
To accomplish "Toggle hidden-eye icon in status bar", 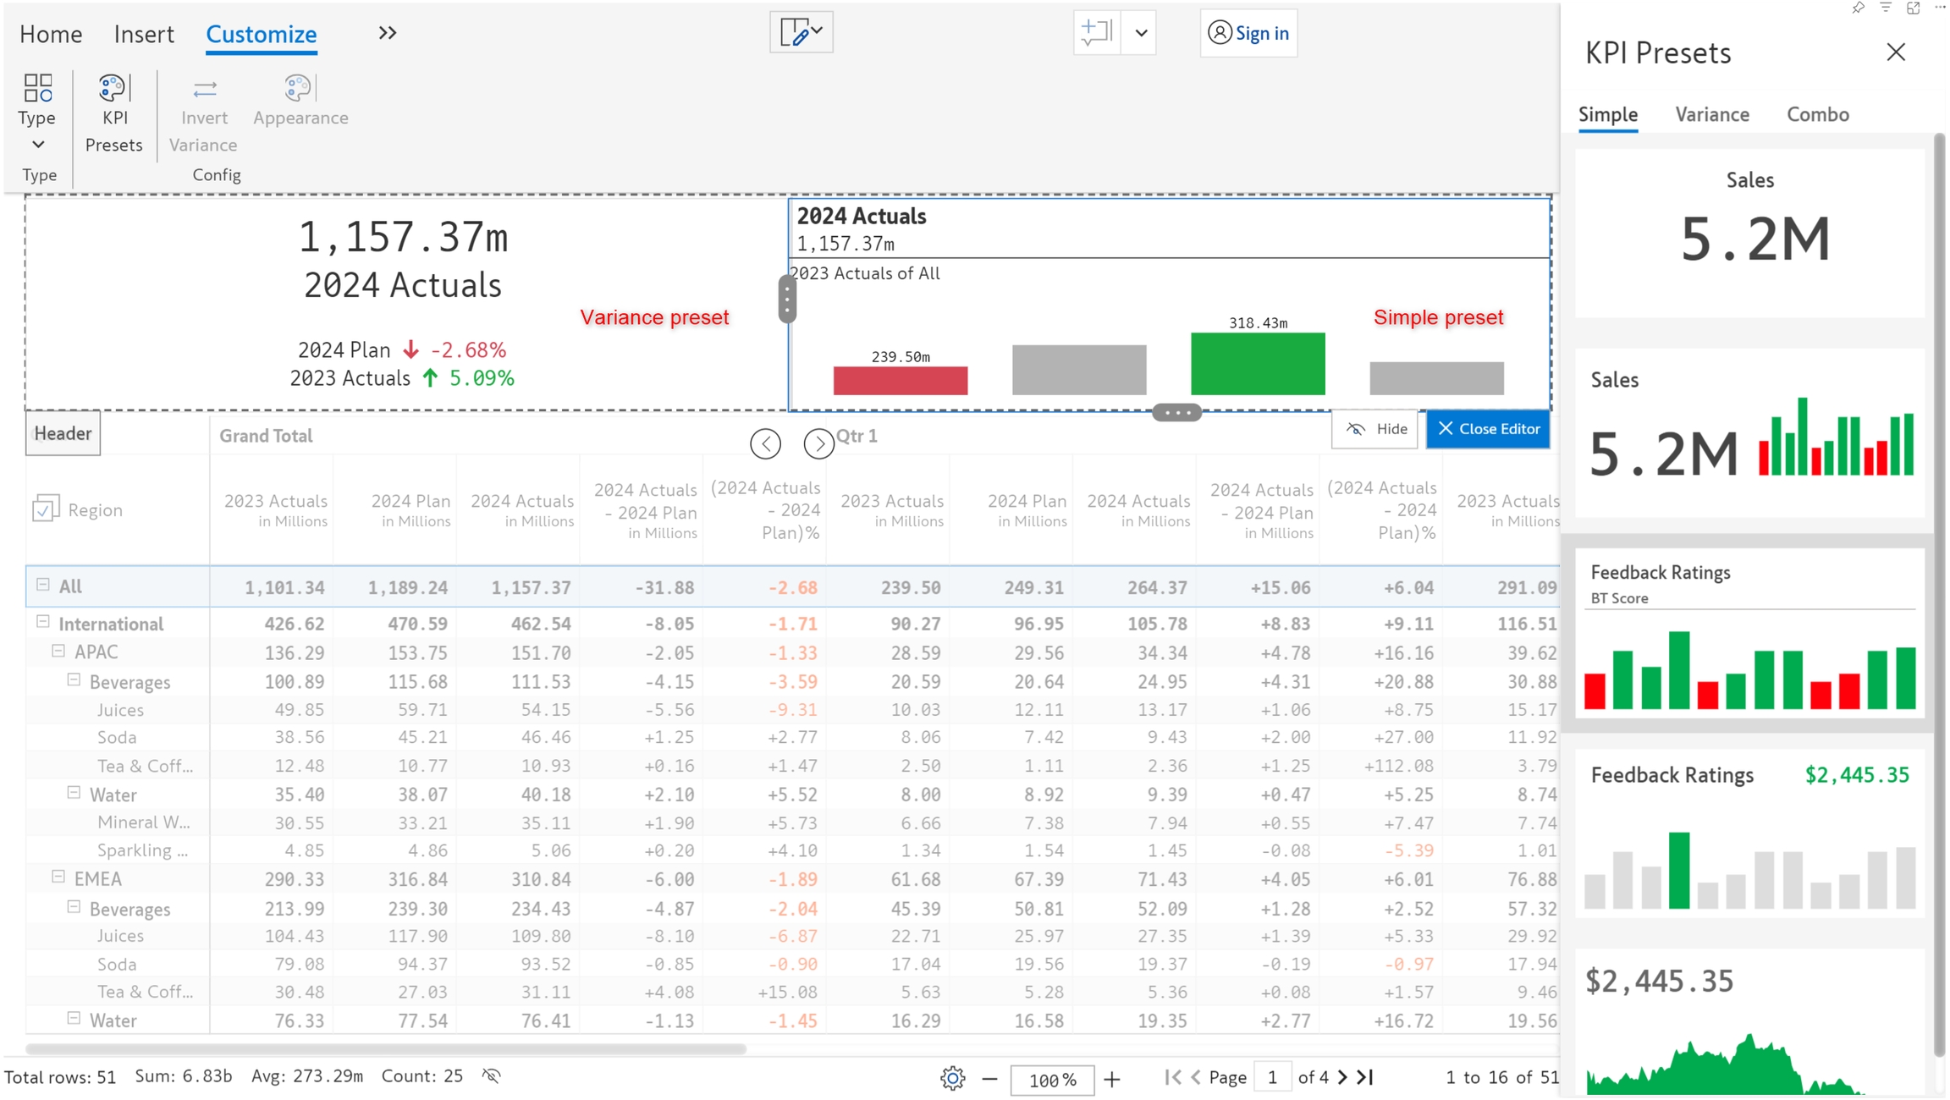I will coord(492,1076).
